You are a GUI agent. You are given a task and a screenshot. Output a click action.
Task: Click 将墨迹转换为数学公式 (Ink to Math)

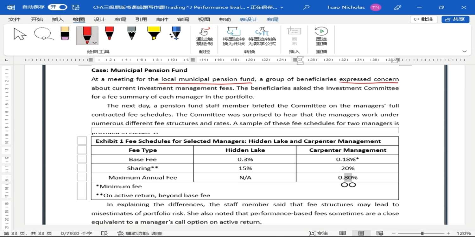(262, 37)
